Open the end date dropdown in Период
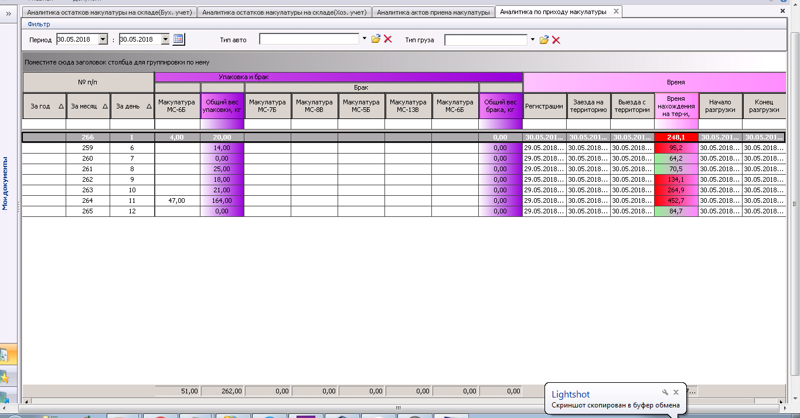The height and width of the screenshot is (418, 800). coord(165,39)
